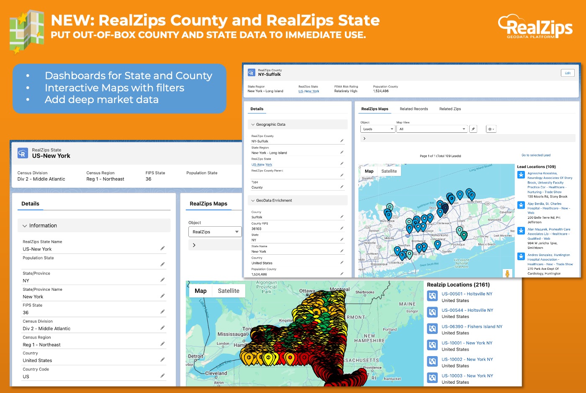The height and width of the screenshot is (393, 586).
Task: Edit Country Code US pencil icon
Action: tap(162, 376)
